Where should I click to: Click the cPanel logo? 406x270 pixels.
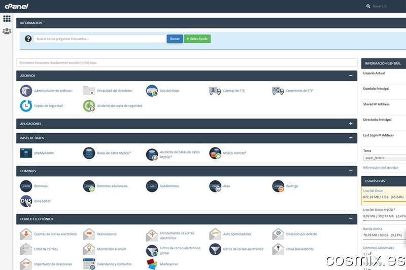[x=16, y=6]
